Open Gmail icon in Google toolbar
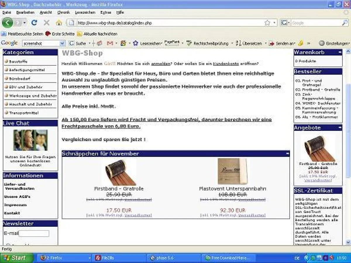This screenshot has width=351, height=263. click(110, 43)
